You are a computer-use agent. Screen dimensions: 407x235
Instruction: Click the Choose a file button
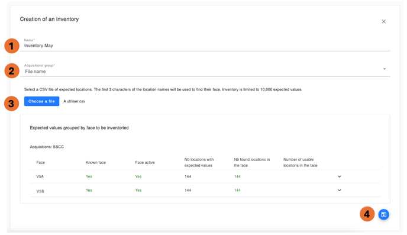pos(41,101)
